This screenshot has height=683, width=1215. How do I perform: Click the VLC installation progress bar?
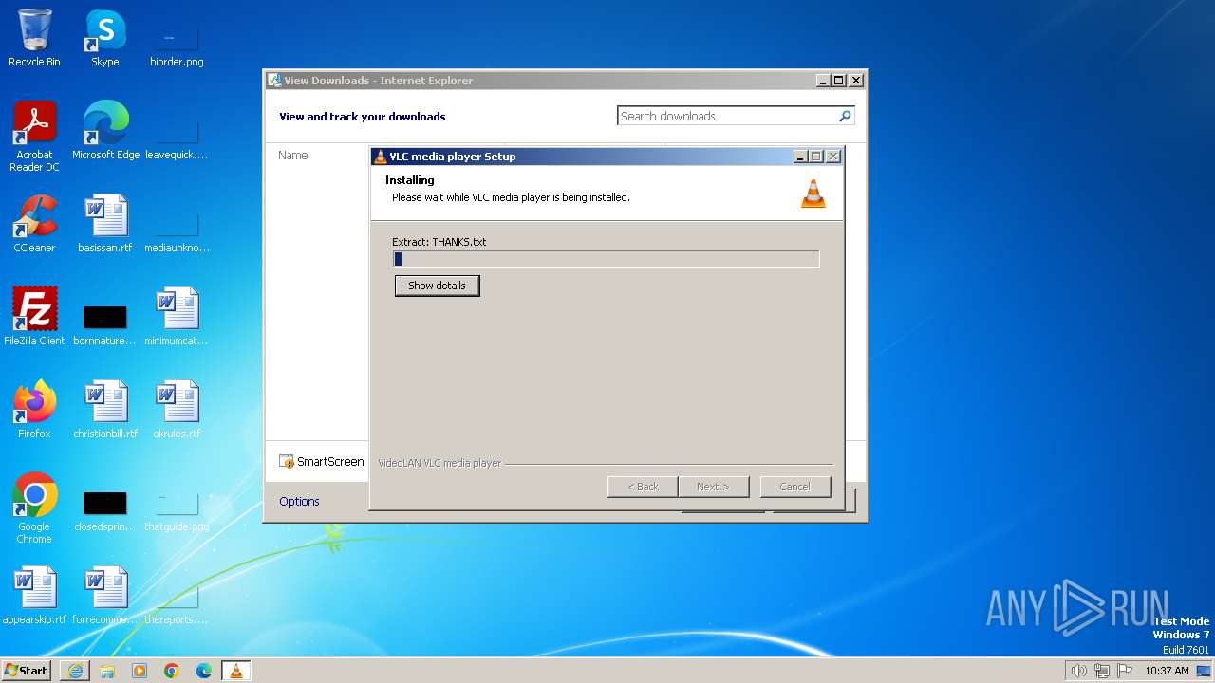tap(607, 259)
